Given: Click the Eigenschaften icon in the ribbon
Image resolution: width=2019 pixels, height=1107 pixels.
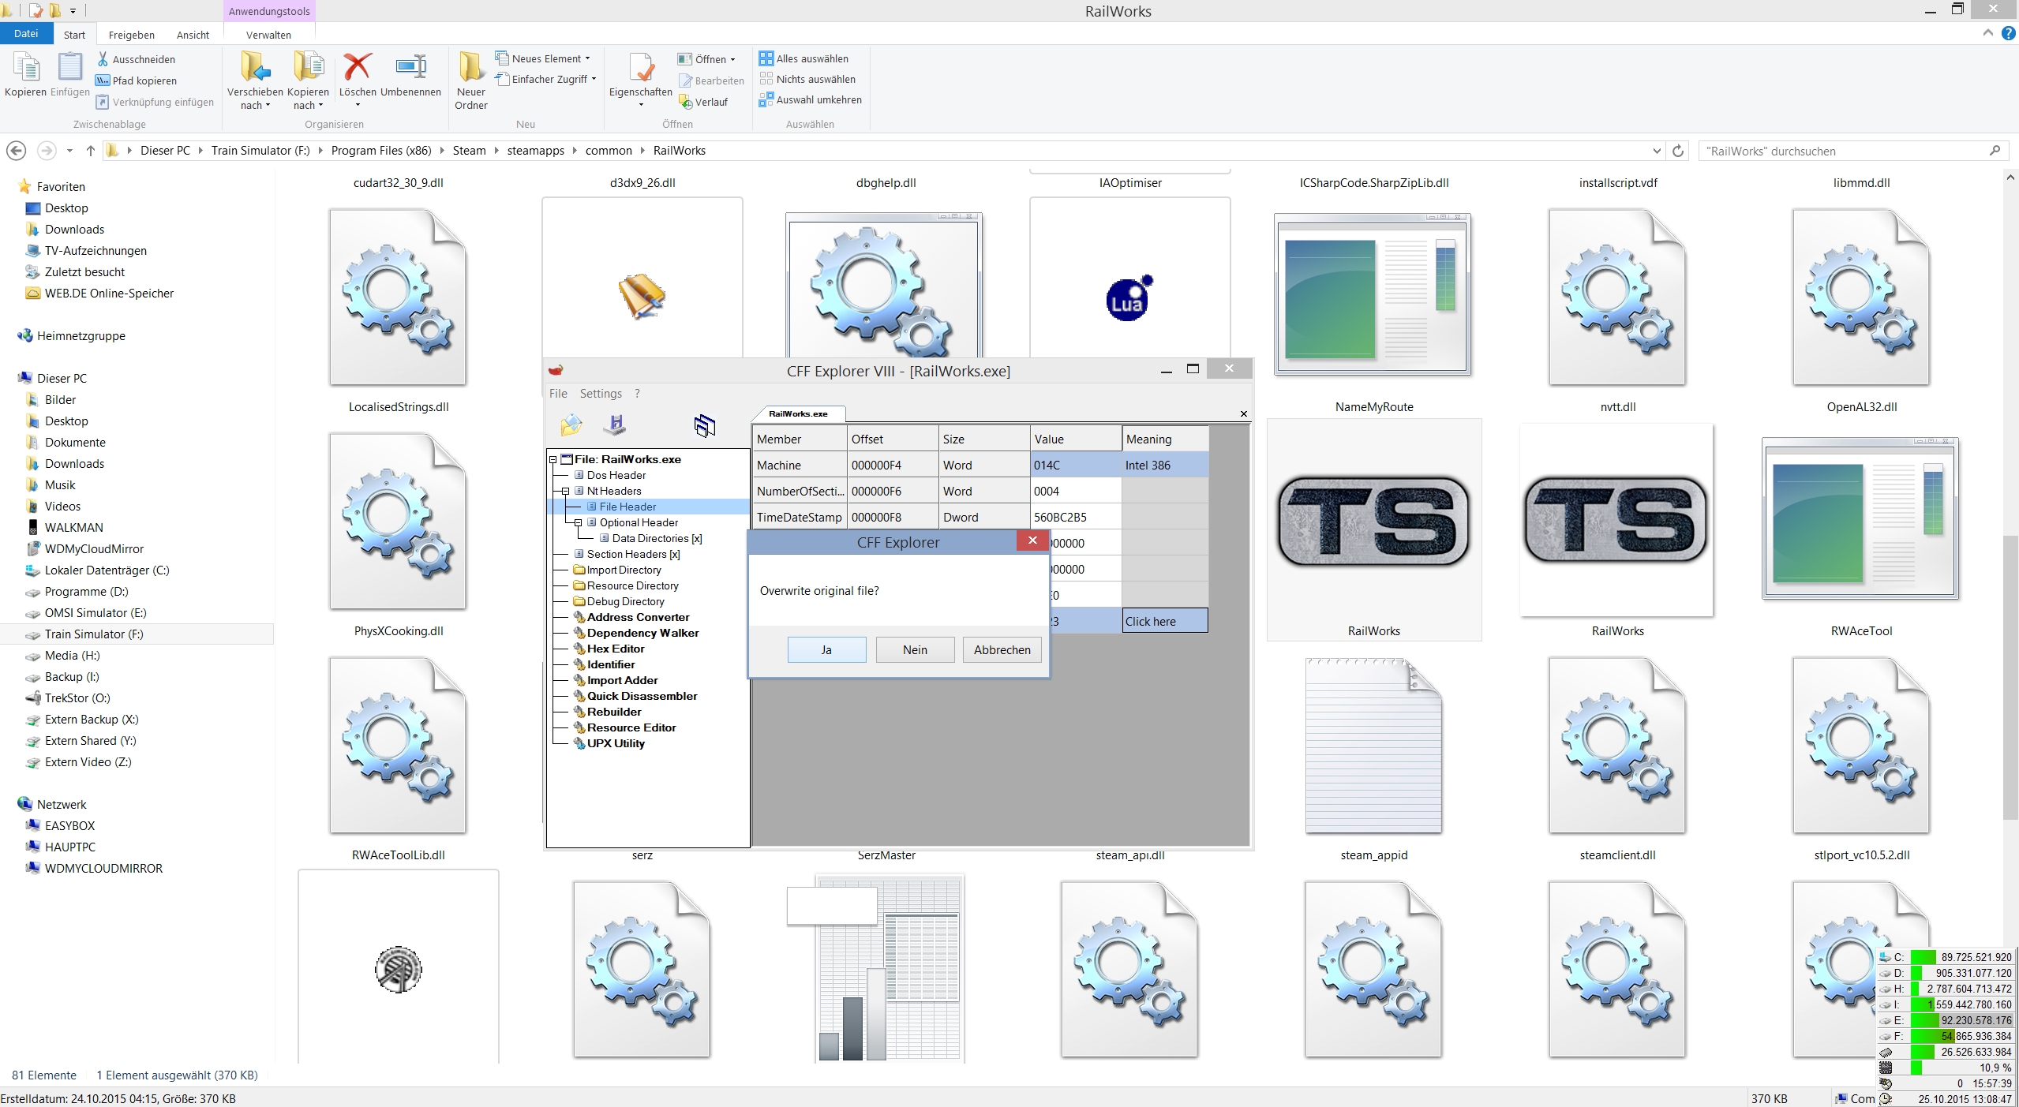Looking at the screenshot, I should [640, 69].
